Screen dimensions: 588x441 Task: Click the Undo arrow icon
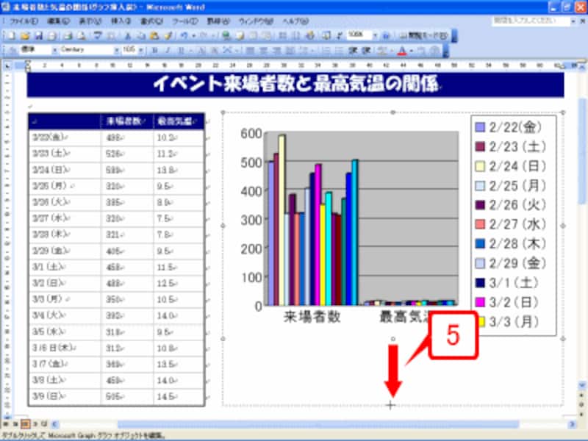pos(186,35)
